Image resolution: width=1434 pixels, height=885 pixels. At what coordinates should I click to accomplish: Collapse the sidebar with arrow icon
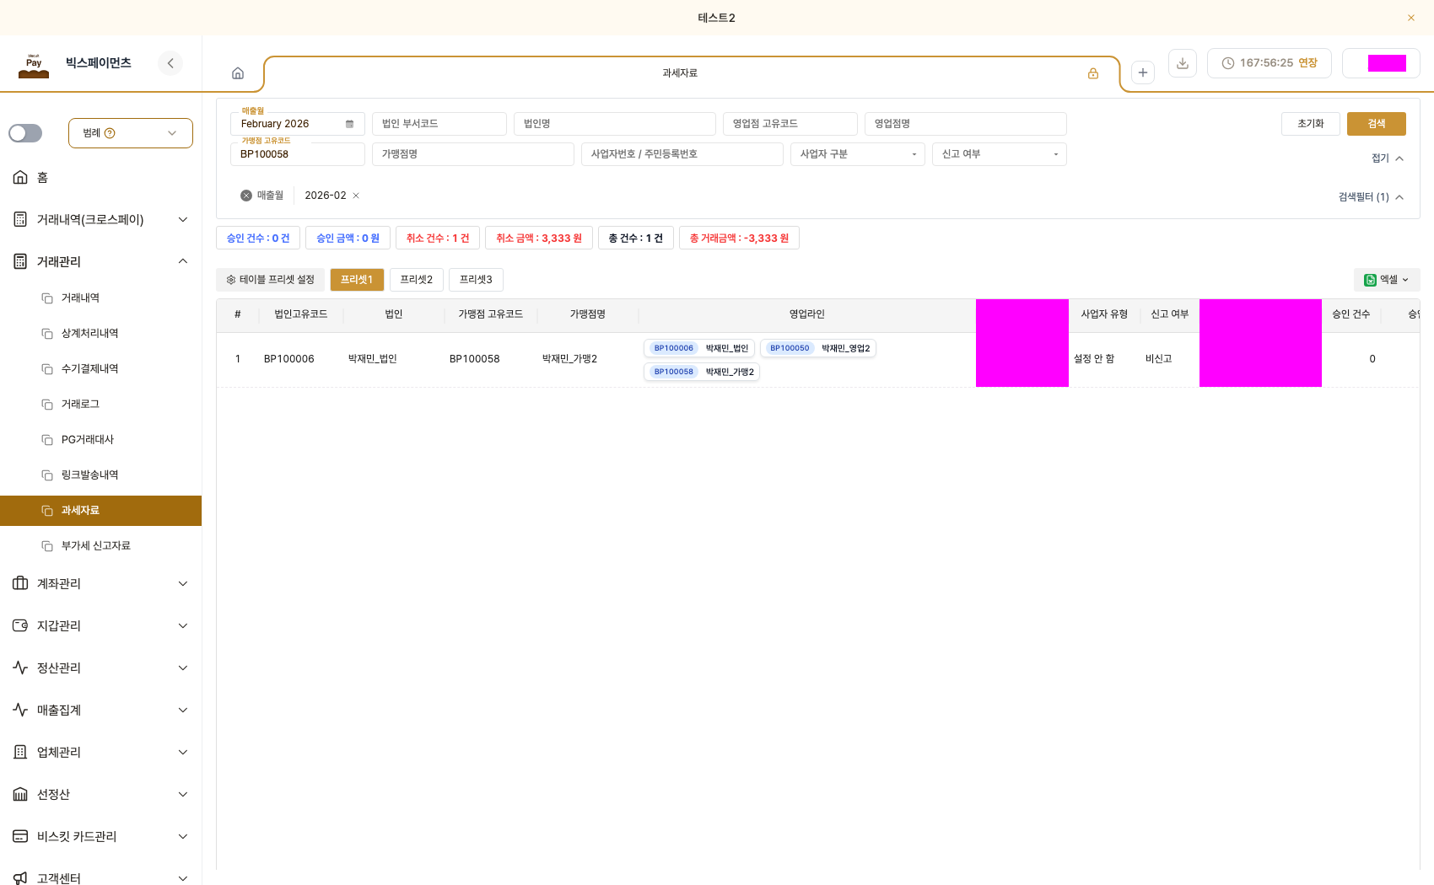click(x=170, y=63)
